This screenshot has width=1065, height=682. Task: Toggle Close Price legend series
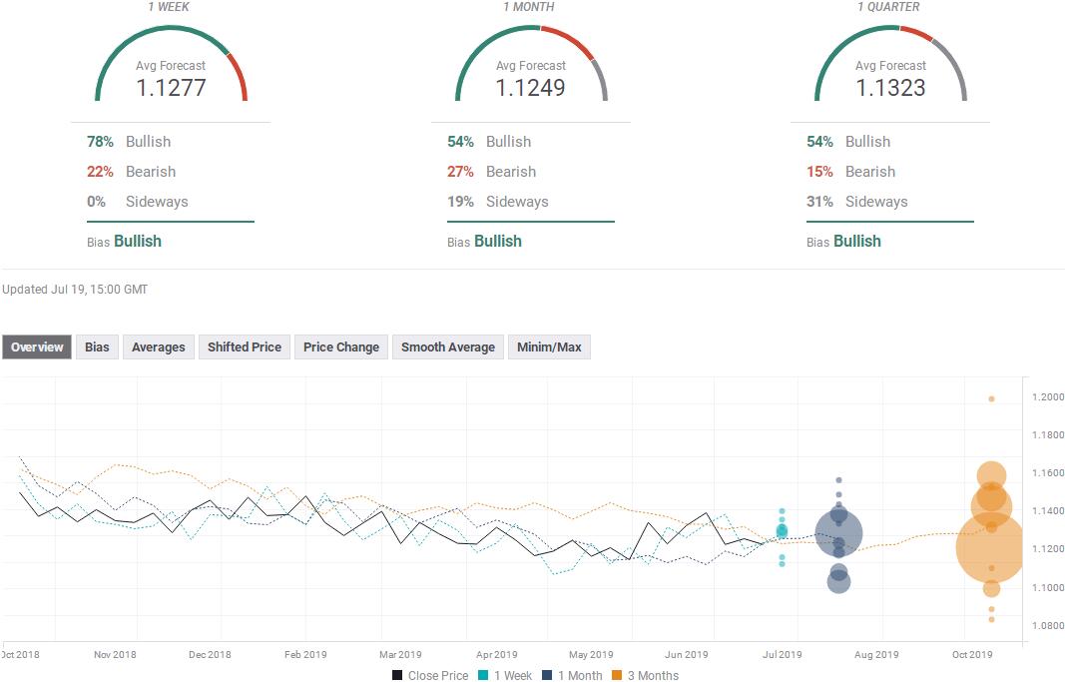tap(430, 675)
